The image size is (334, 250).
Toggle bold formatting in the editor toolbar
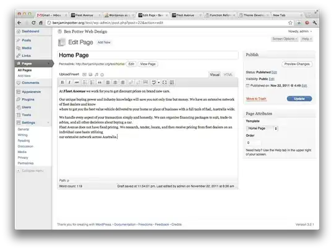coord(62,82)
